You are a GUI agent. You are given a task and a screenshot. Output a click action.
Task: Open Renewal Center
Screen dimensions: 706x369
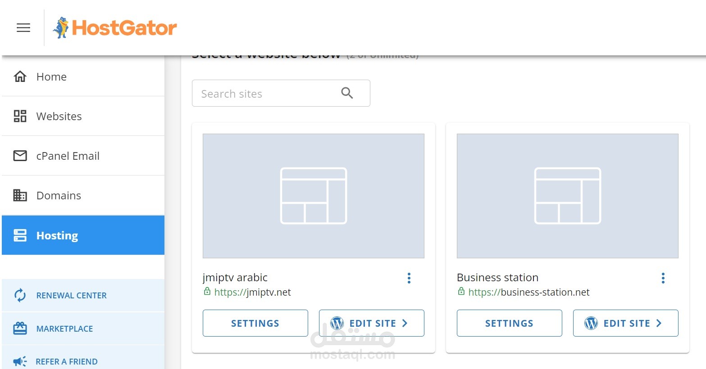coord(83,296)
